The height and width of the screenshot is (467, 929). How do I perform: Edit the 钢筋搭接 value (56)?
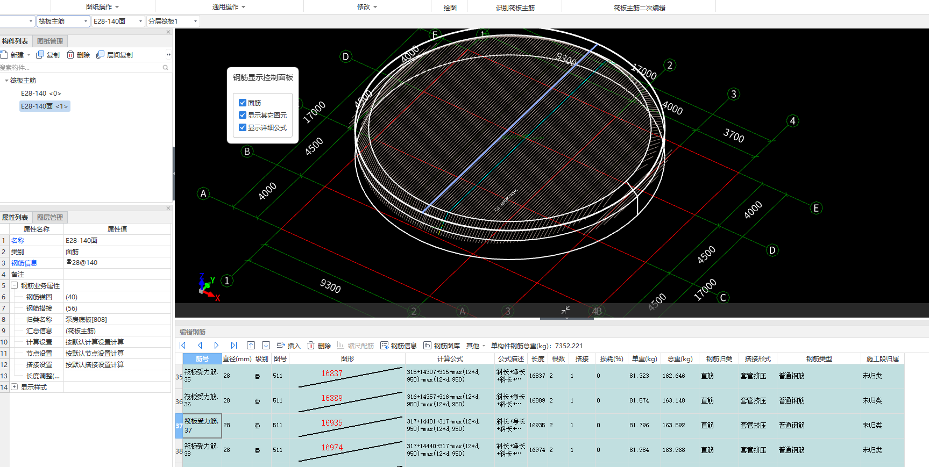117,308
